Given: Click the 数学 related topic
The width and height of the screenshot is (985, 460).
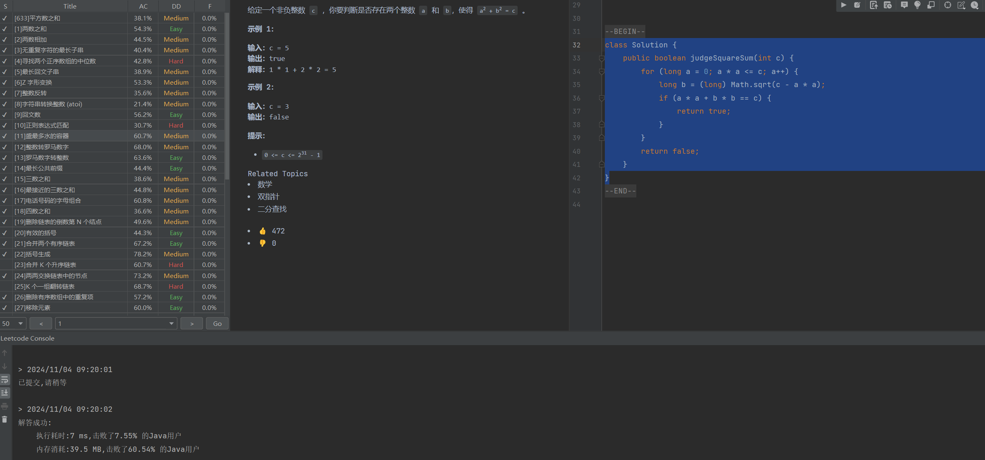Looking at the screenshot, I should coord(265,184).
